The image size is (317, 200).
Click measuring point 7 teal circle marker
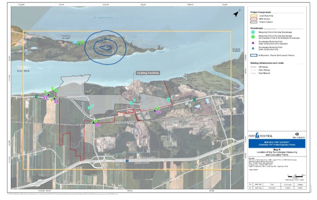[x=168, y=100]
